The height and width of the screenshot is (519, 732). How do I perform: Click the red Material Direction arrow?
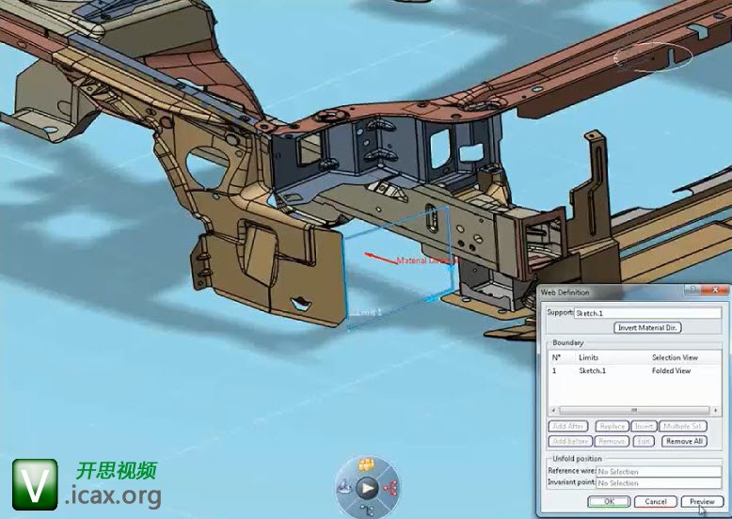(x=380, y=257)
